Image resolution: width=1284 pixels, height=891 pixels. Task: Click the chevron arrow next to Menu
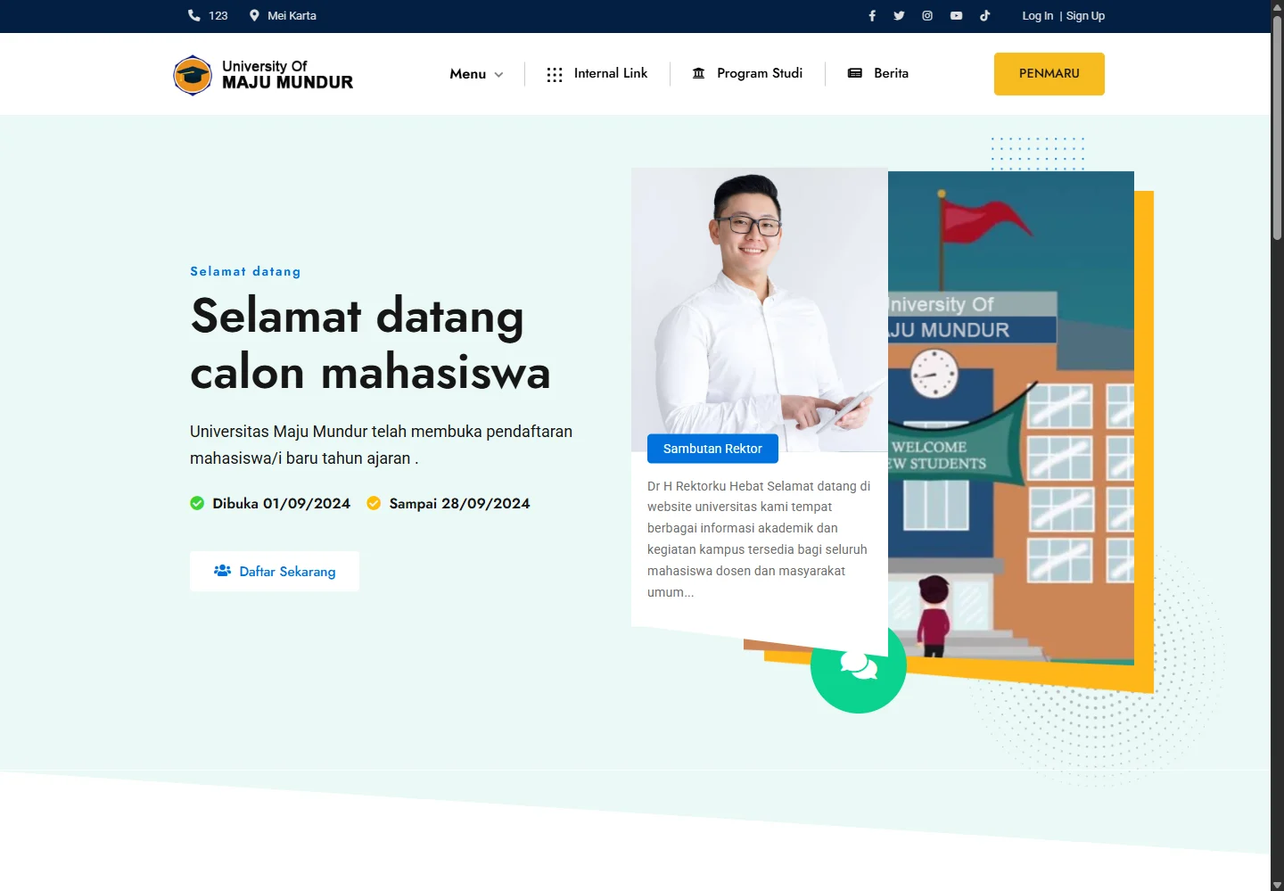498,75
